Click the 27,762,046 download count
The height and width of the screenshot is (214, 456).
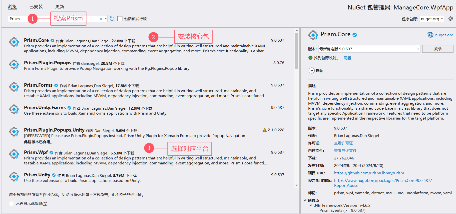pos(344,158)
